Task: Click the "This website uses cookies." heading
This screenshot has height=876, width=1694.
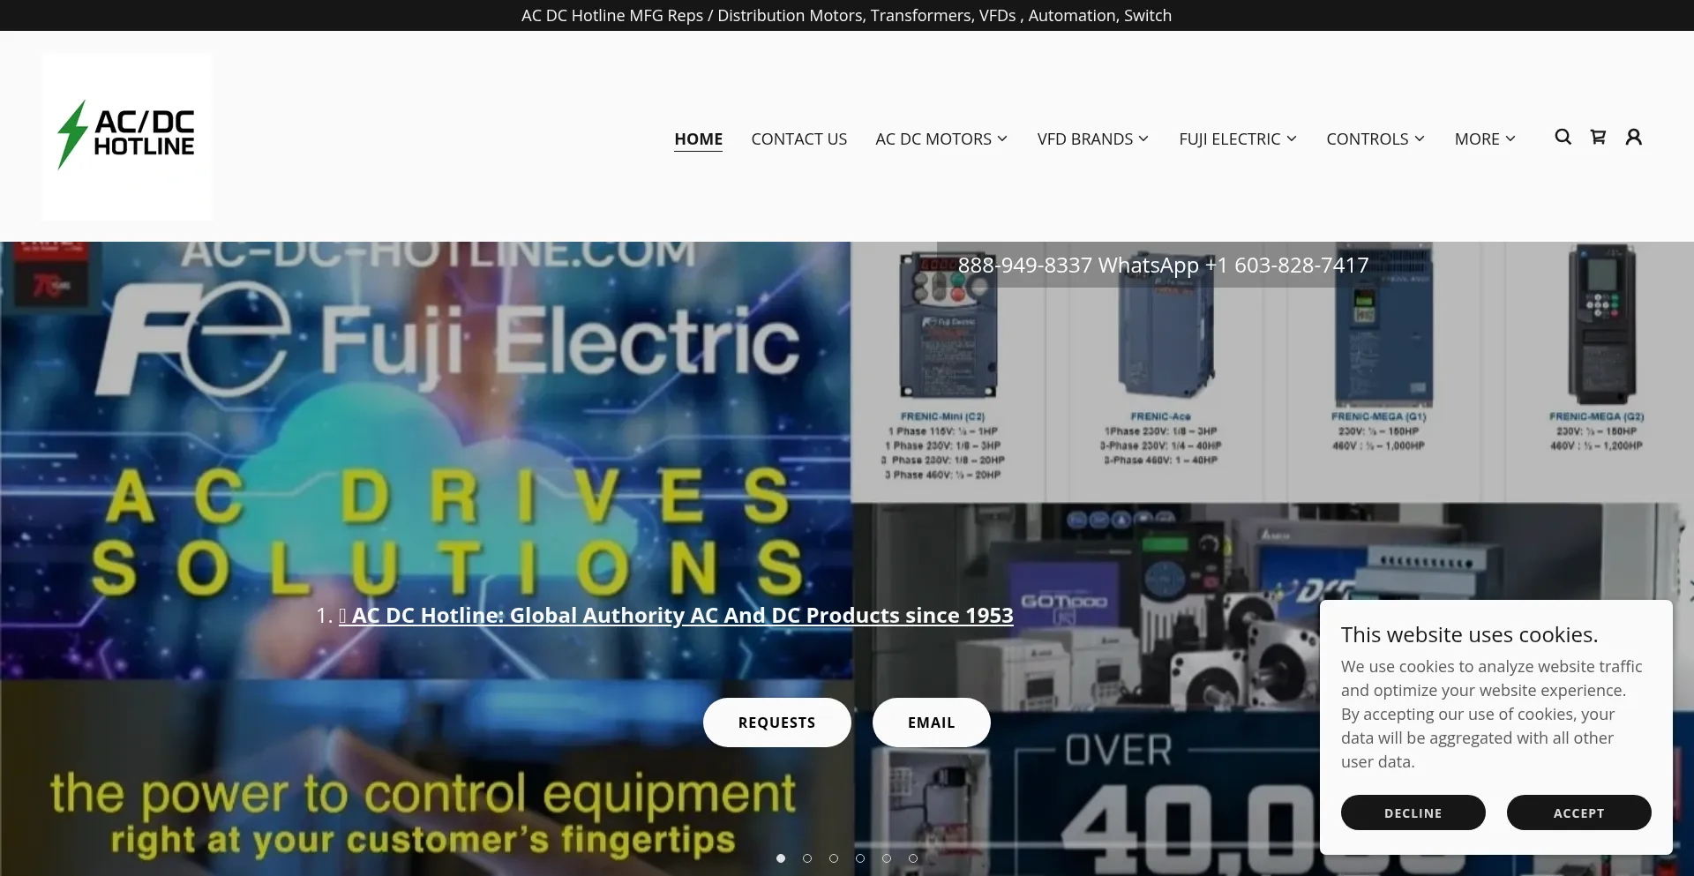Action: (1469, 634)
